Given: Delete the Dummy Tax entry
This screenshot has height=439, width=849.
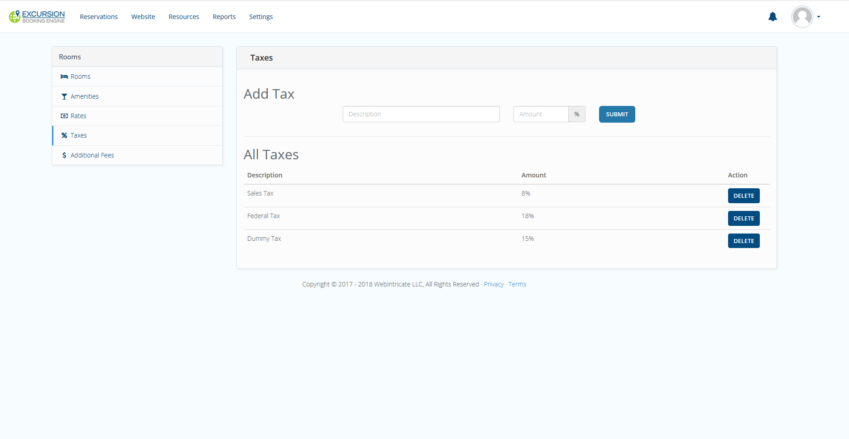Looking at the screenshot, I should pos(743,241).
